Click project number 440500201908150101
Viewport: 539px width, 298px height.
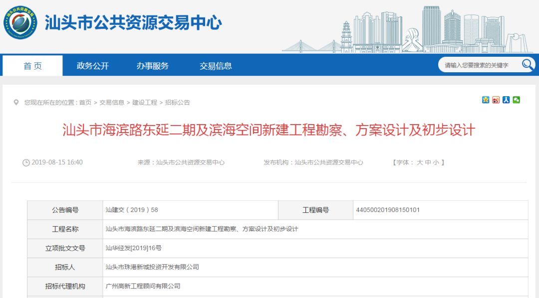388,210
